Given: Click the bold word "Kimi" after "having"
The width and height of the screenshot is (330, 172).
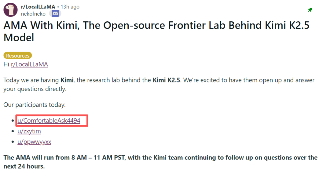Looking at the screenshot, I should tap(67, 80).
